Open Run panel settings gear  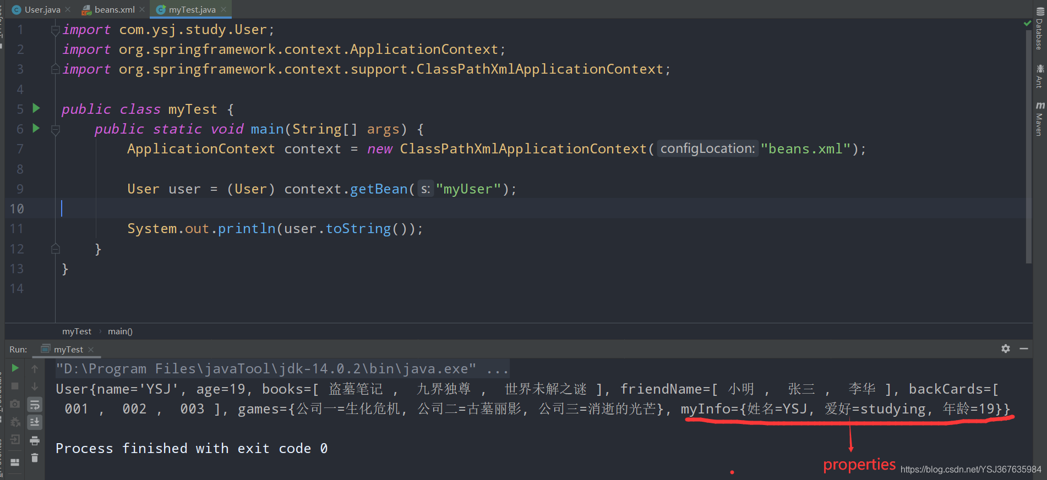(1006, 349)
